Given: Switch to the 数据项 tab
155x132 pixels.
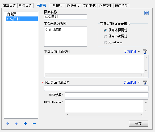Looking at the screenshot, I should click(57, 6).
